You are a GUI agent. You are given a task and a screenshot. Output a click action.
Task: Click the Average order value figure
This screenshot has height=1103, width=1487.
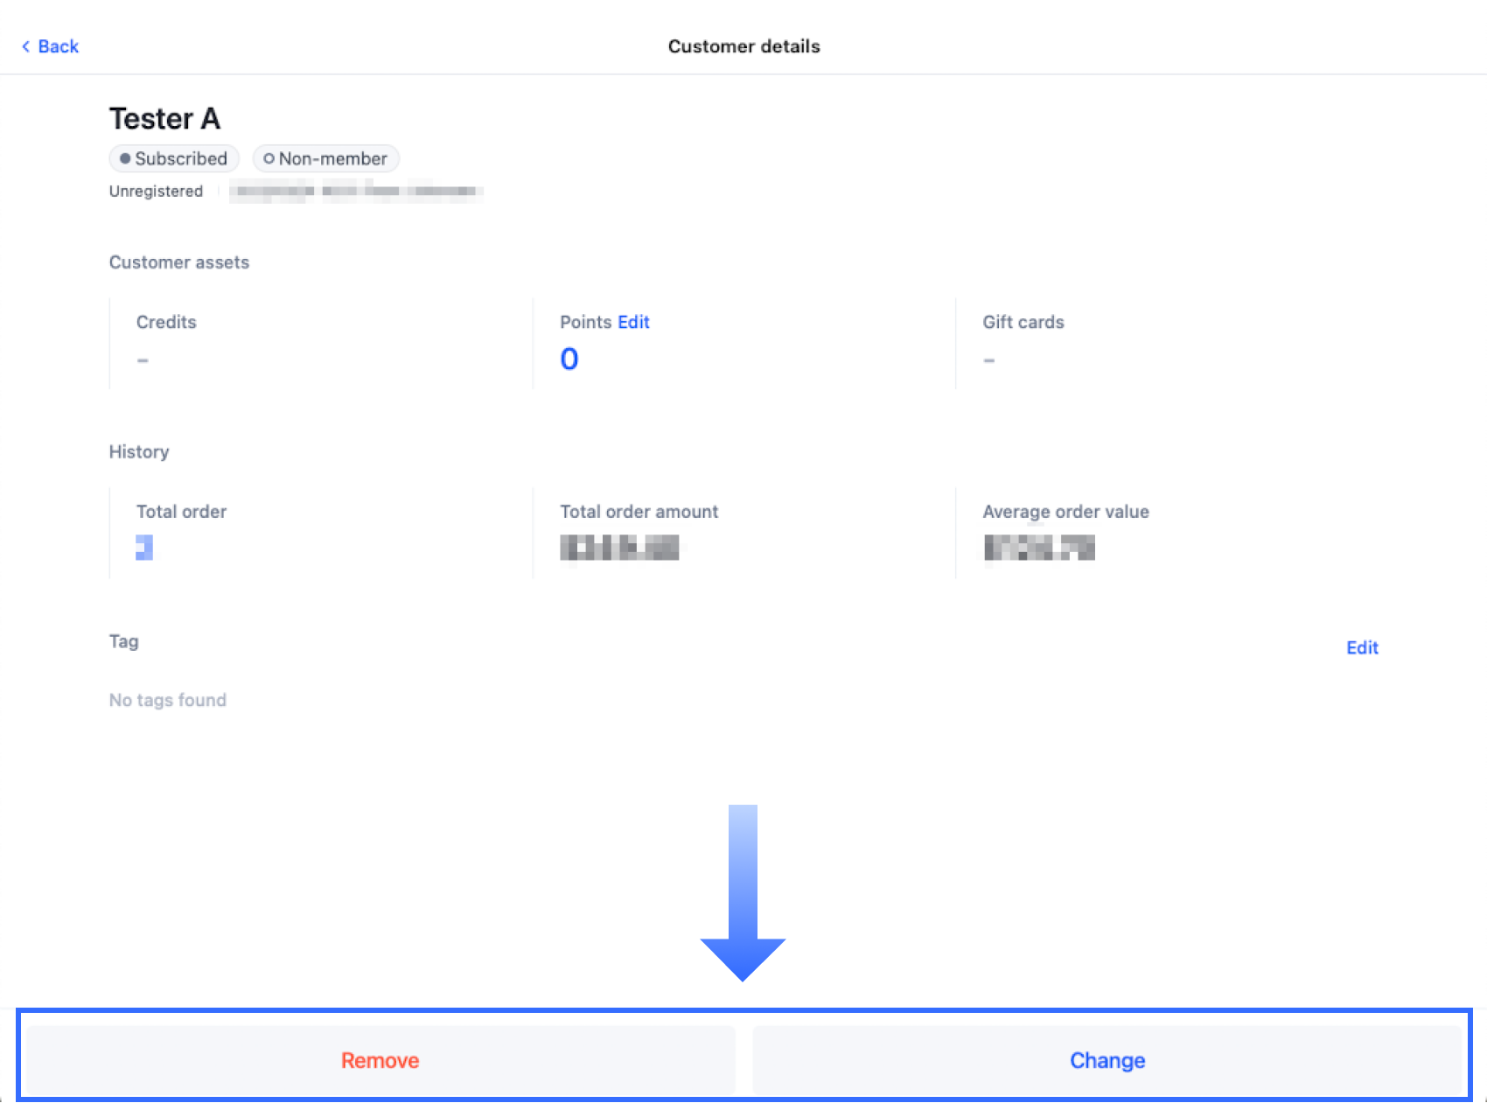tap(1039, 548)
